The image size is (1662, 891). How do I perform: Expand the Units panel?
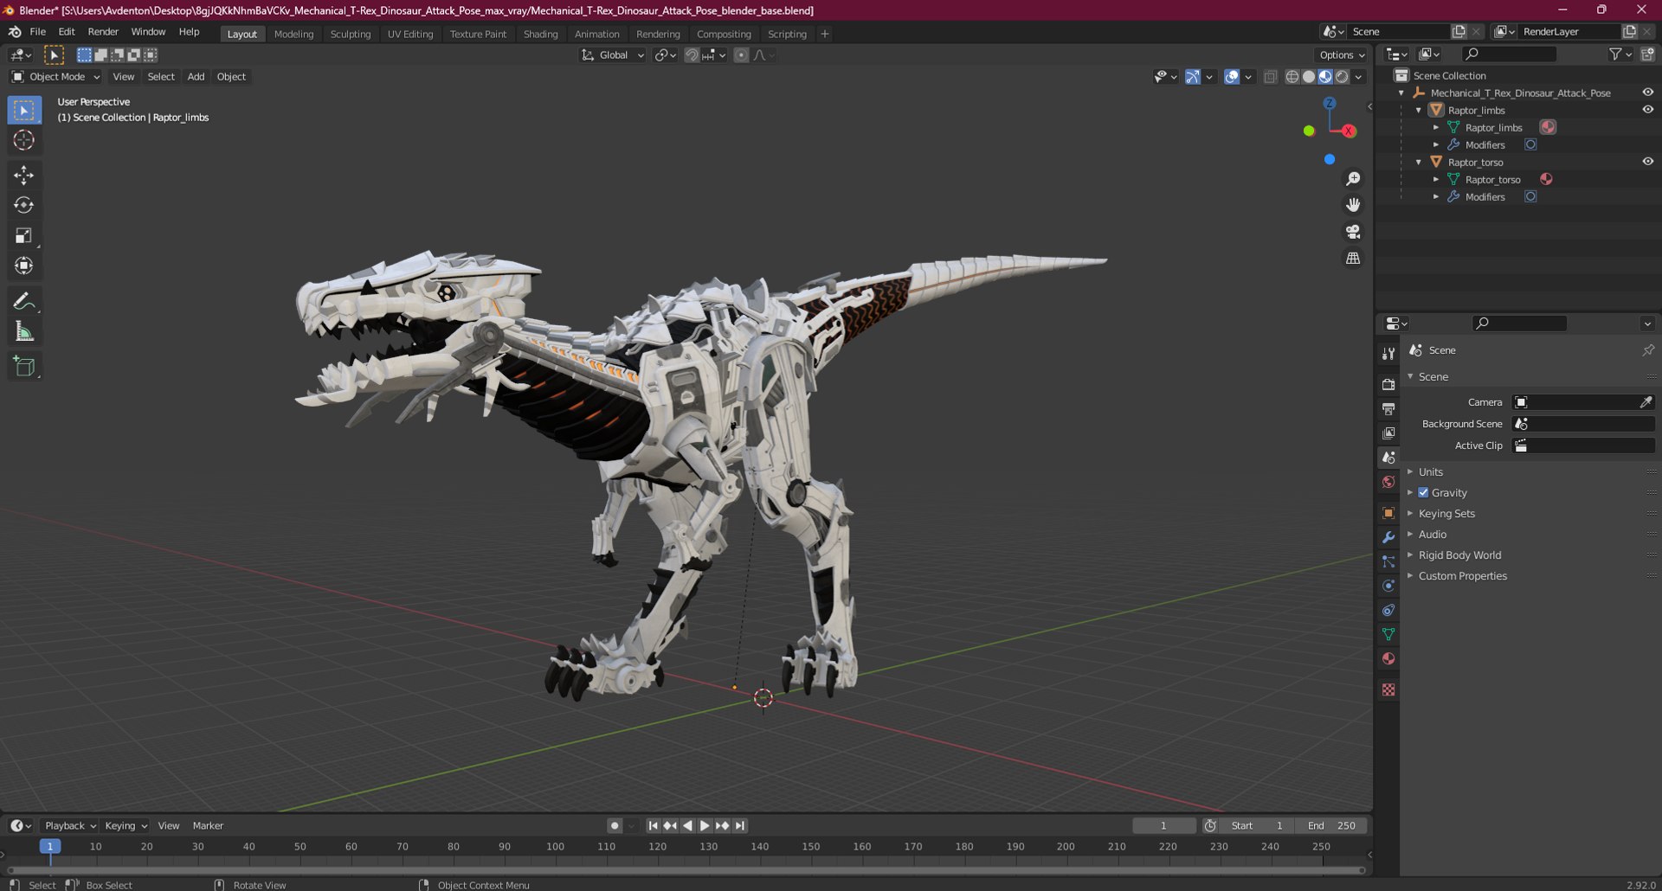[x=1430, y=471]
